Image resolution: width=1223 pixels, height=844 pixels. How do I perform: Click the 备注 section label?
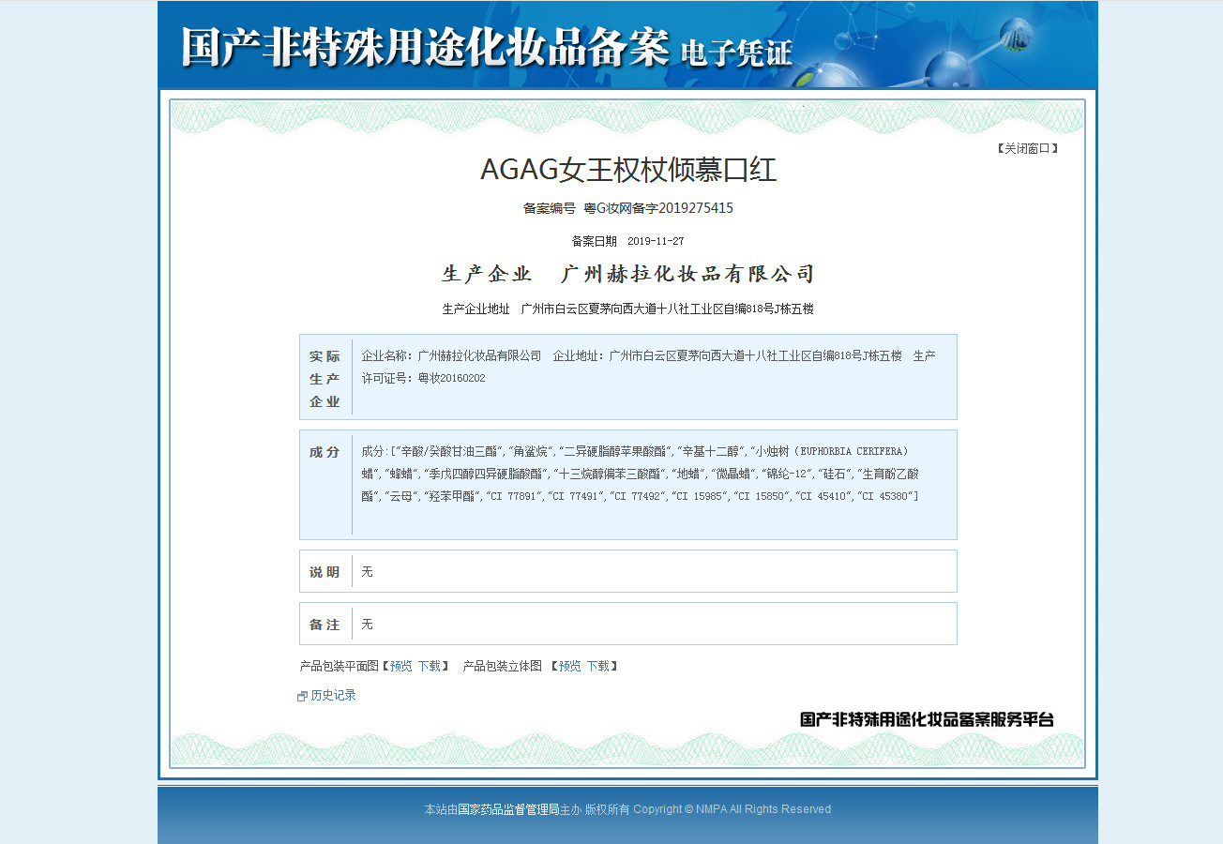coord(325,625)
